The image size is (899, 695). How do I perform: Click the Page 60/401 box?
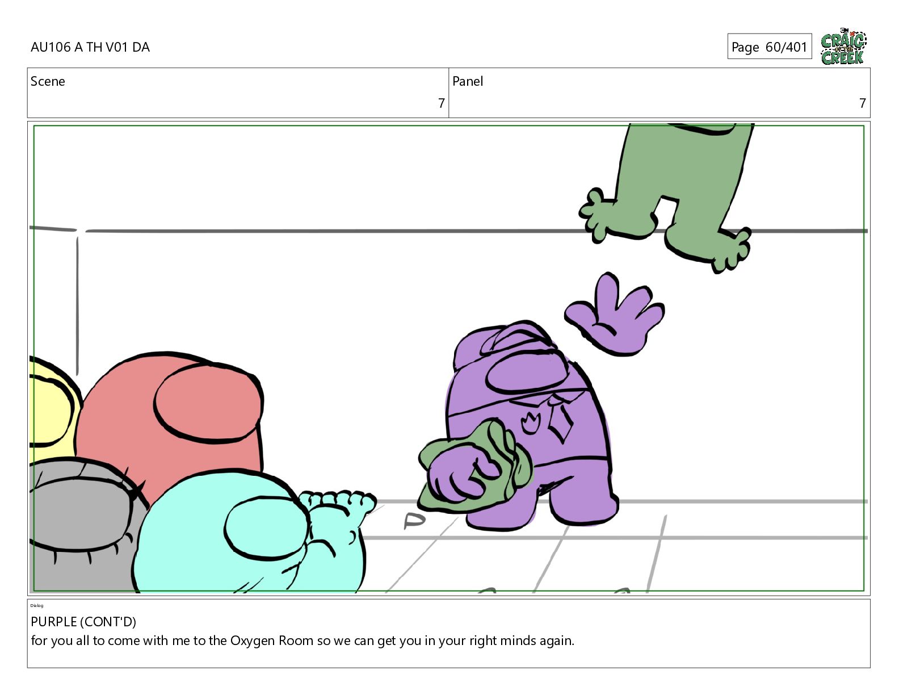[770, 47]
